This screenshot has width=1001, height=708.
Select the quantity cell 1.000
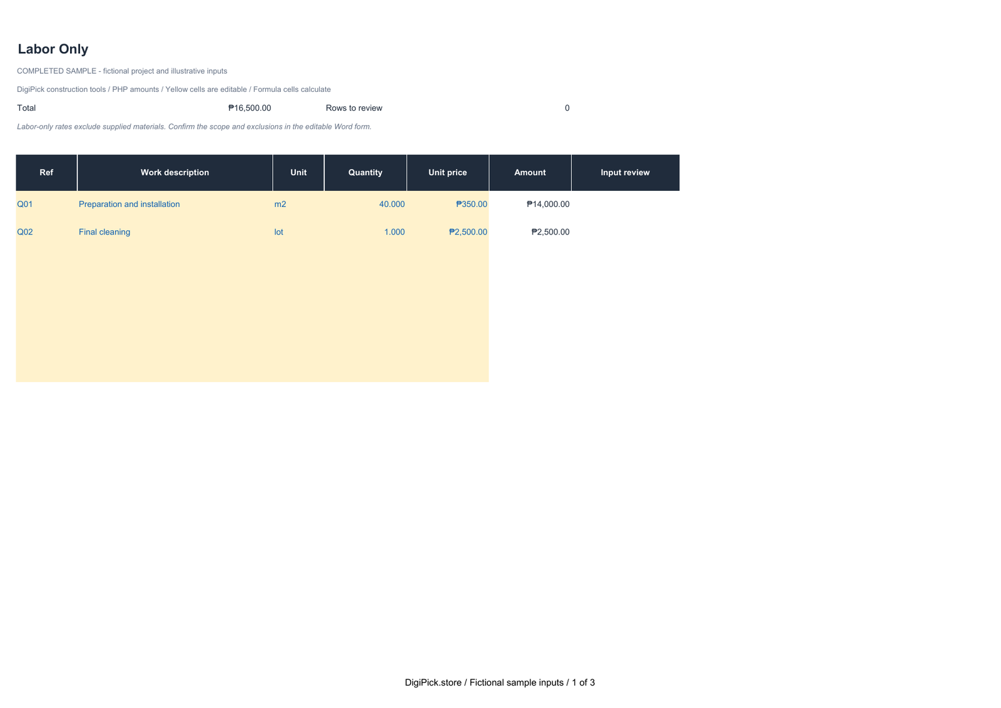(365, 232)
